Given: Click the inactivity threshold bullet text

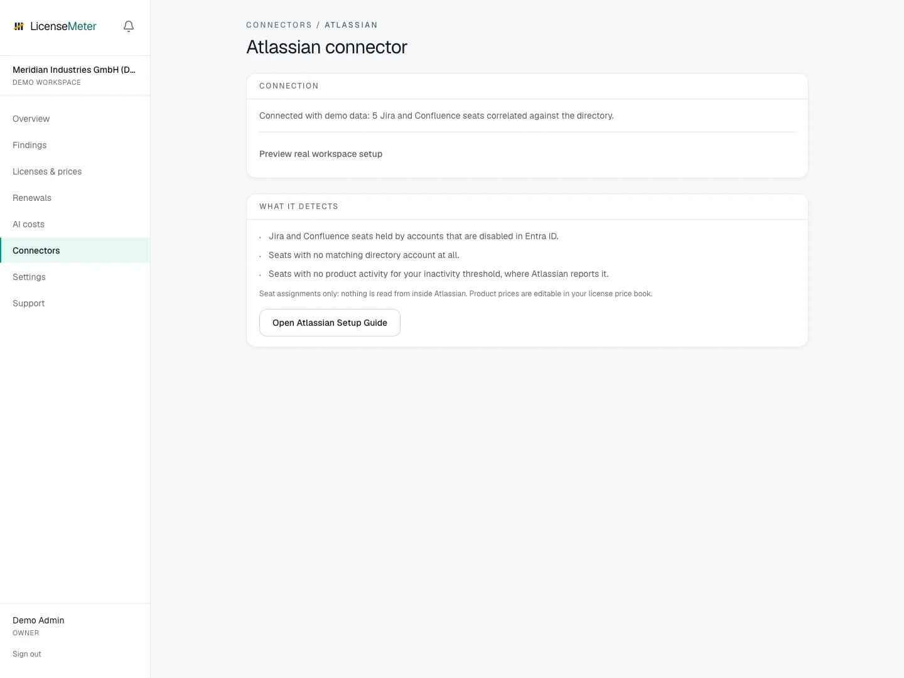Looking at the screenshot, I should pyautogui.click(x=439, y=274).
